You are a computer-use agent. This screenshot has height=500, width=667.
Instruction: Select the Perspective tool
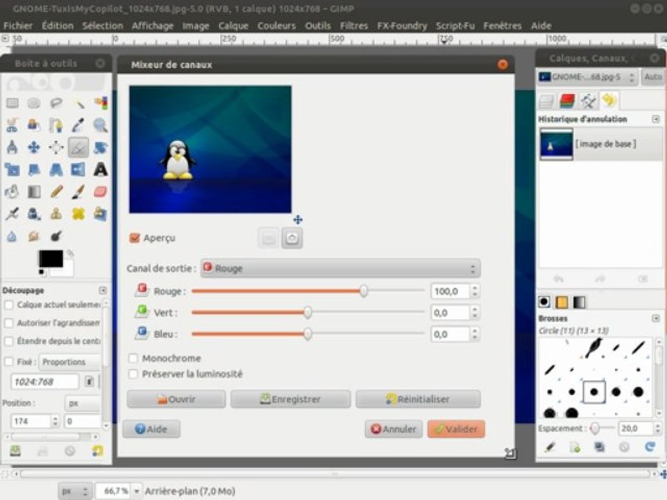pyautogui.click(x=56, y=169)
